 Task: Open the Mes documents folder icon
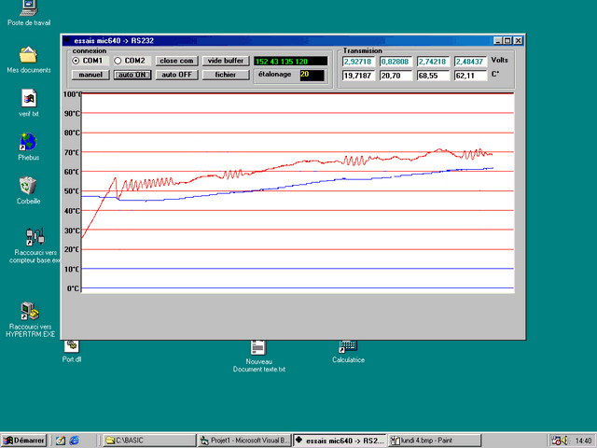tap(28, 54)
